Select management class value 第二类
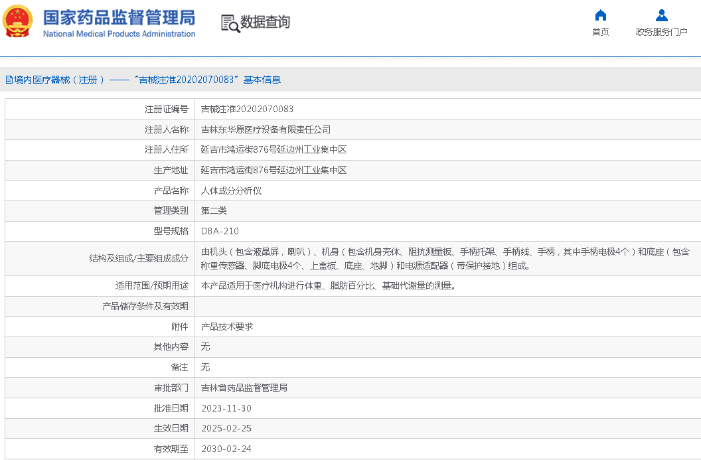The width and height of the screenshot is (701, 460). tap(214, 210)
